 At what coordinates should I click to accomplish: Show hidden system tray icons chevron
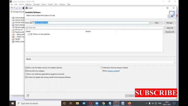[x=146, y=103]
